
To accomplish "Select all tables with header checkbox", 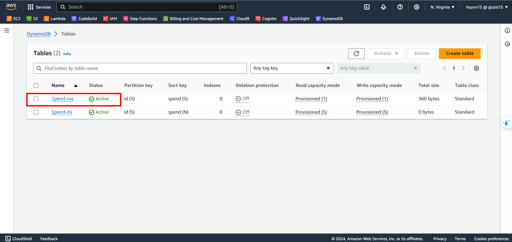I will tap(36, 86).
